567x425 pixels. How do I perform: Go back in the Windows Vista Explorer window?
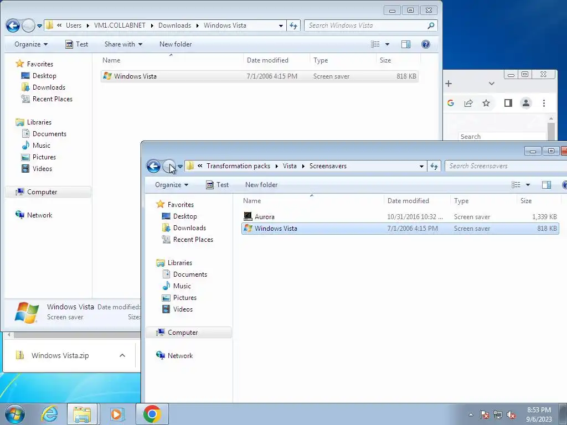point(13,25)
